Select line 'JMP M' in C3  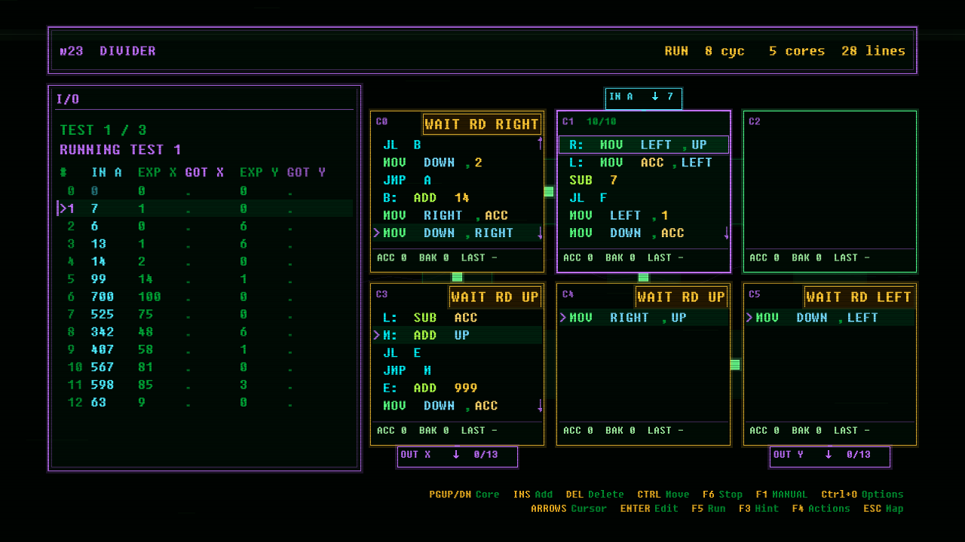point(457,370)
